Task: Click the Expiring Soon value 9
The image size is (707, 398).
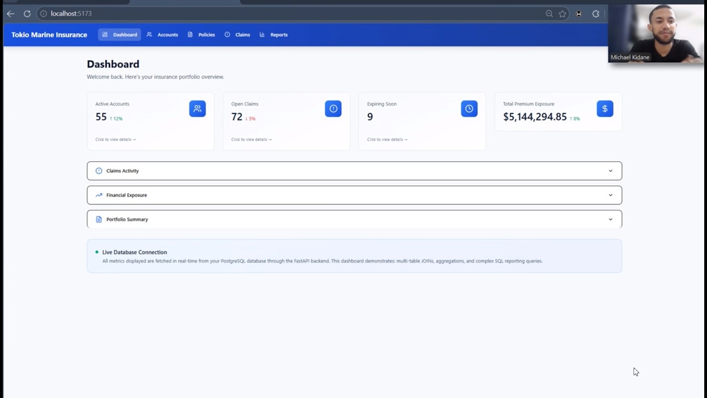Action: [x=370, y=117]
